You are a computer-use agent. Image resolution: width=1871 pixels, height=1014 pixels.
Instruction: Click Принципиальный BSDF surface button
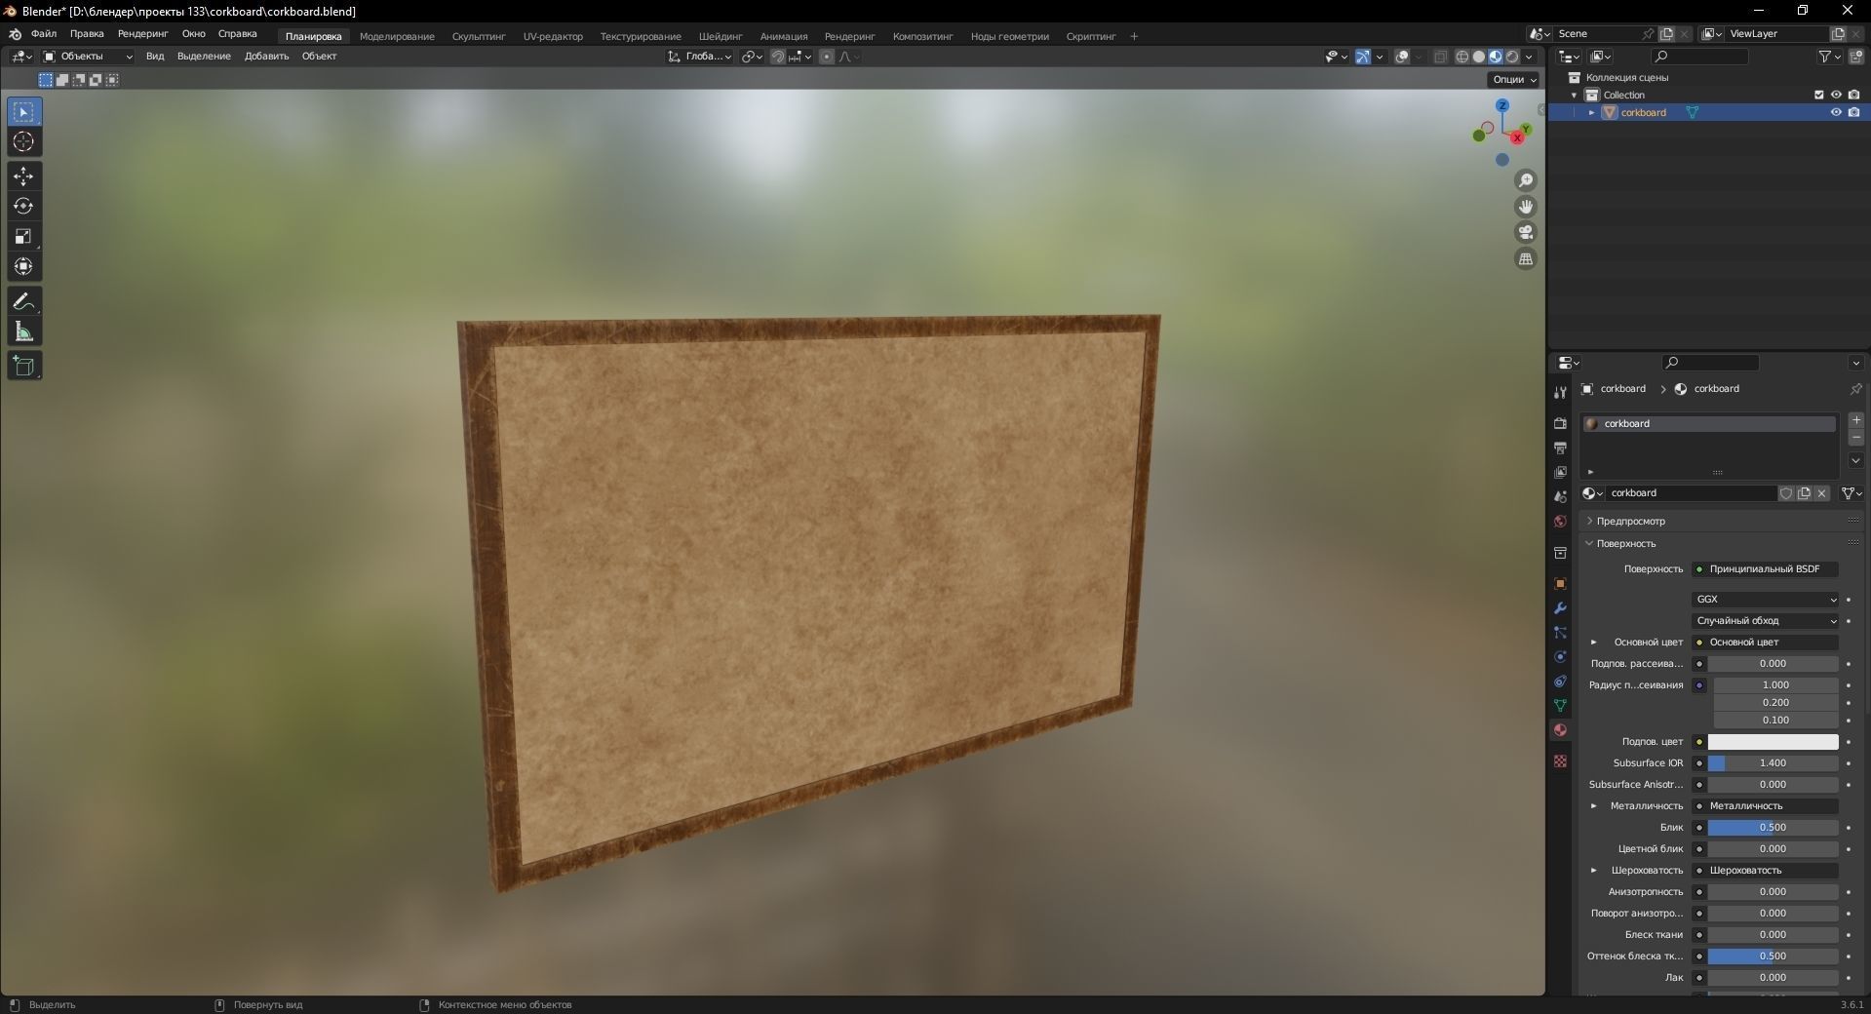click(1766, 569)
